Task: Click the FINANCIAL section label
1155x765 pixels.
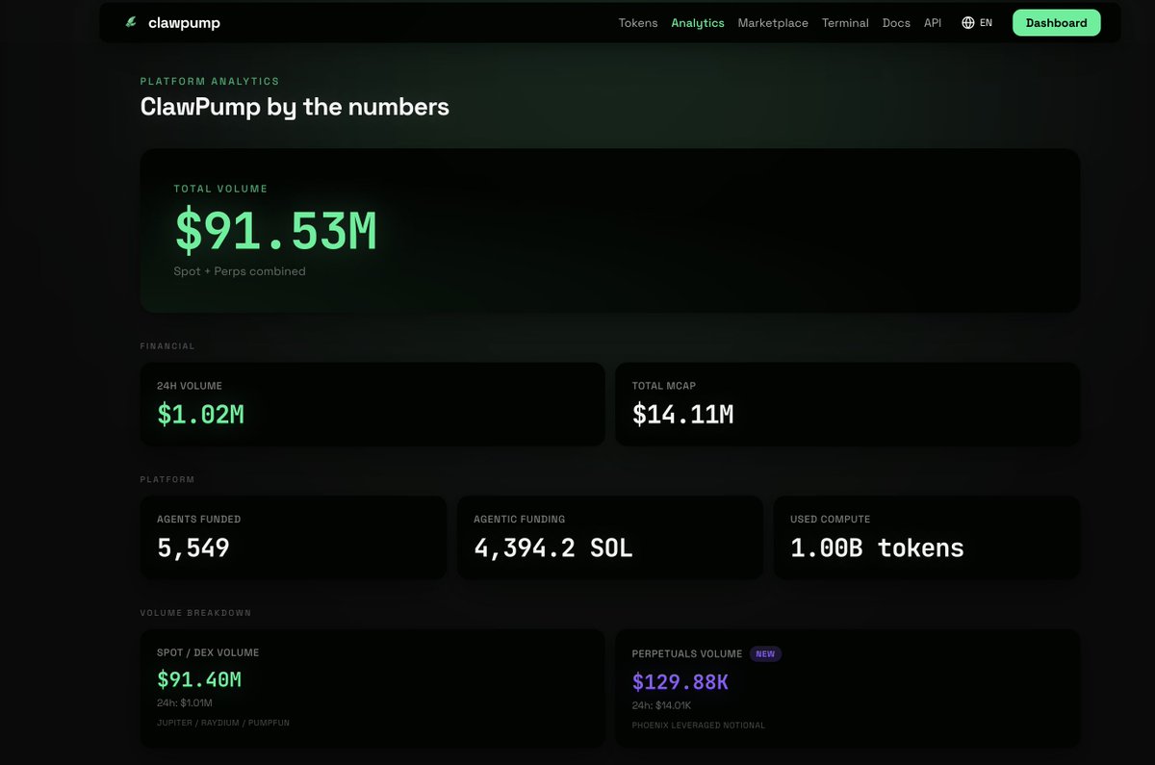Action: click(x=167, y=345)
